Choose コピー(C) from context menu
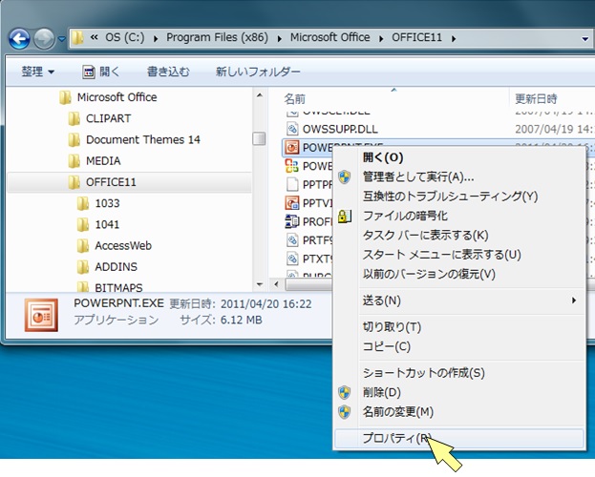Viewport: 595px width, 477px height. click(460, 346)
